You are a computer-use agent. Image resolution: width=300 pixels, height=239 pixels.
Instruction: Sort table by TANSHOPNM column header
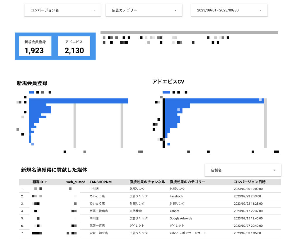pos(100,182)
